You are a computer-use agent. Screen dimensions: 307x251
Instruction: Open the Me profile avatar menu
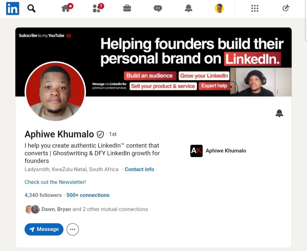(219, 8)
